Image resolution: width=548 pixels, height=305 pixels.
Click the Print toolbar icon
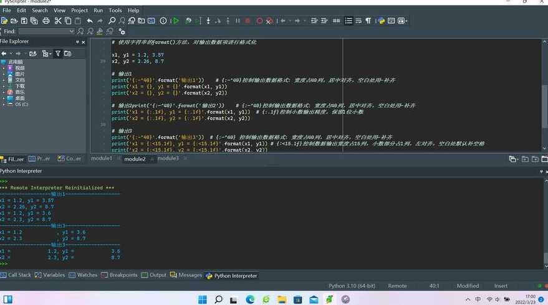[x=46, y=21]
